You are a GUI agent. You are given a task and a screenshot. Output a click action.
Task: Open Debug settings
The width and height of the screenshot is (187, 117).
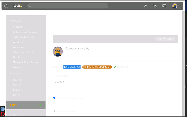17,90
